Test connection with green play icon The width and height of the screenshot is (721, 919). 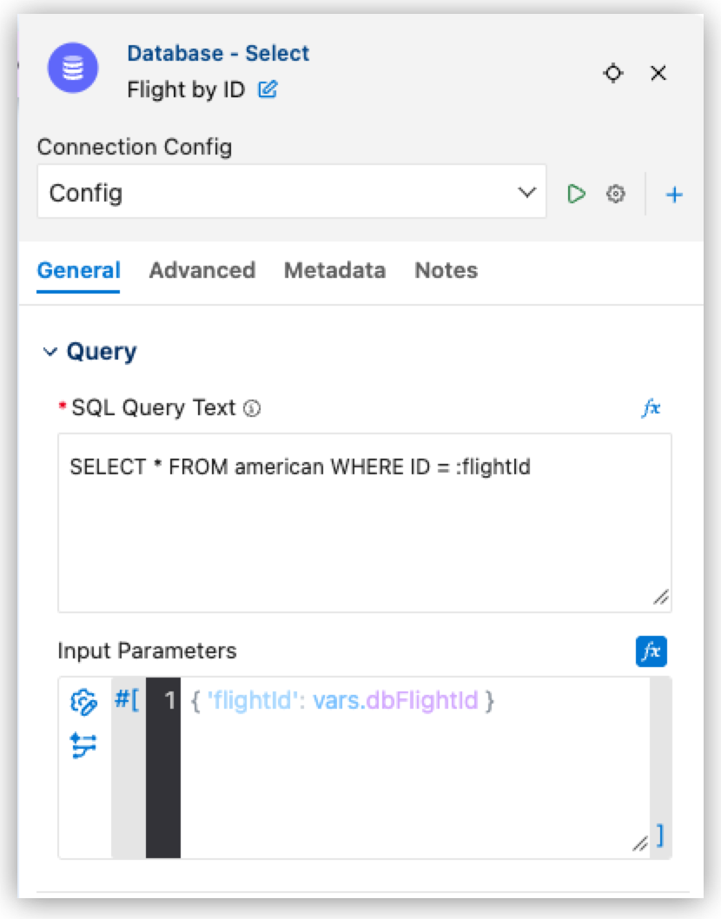pyautogui.click(x=576, y=194)
